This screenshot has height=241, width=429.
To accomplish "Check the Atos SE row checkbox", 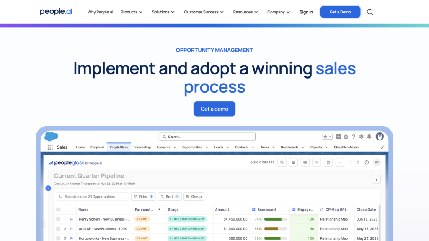I will click(x=58, y=229).
